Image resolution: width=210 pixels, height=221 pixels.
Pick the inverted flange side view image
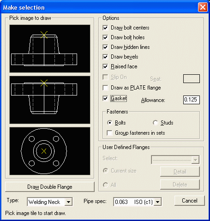50,100
